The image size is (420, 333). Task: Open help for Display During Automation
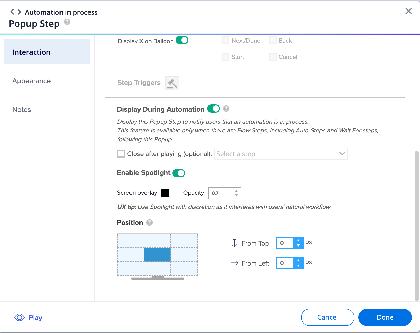pos(226,109)
